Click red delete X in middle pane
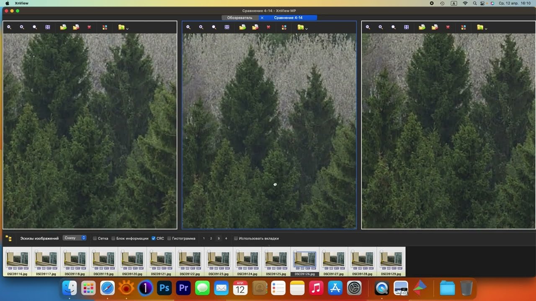The height and width of the screenshot is (301, 536). point(268,27)
